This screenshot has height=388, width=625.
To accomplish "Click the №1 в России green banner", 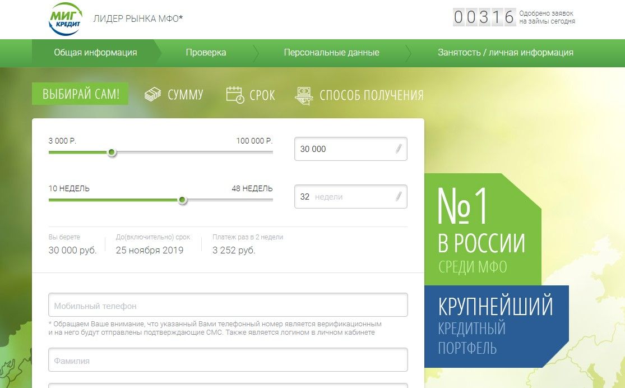I will pos(481,230).
